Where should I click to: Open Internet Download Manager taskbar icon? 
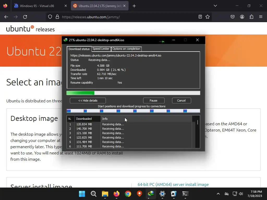coord(151,194)
